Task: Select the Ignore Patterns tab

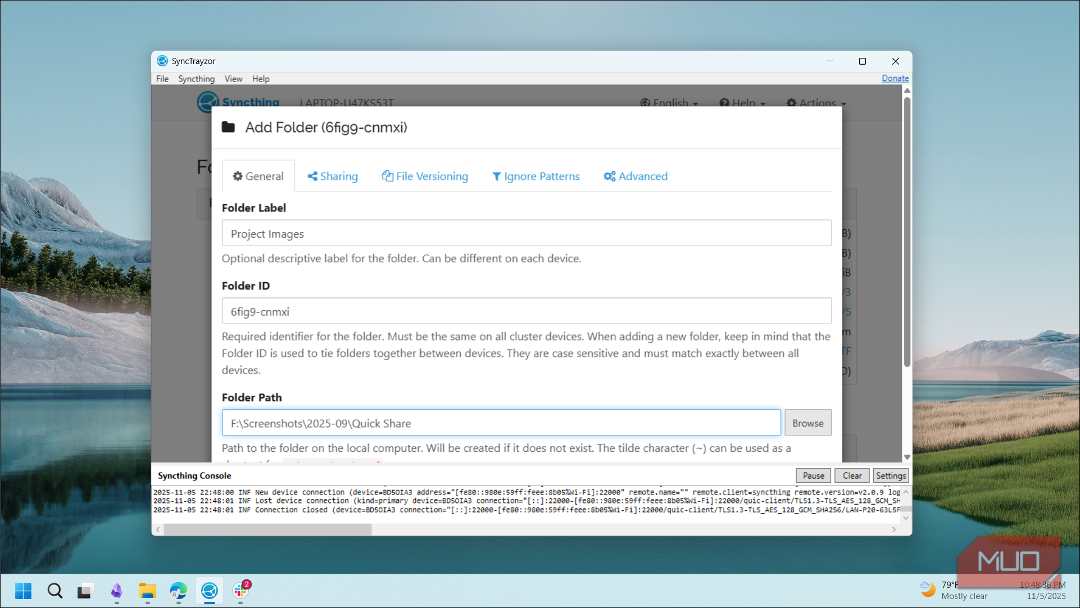Action: tap(536, 176)
